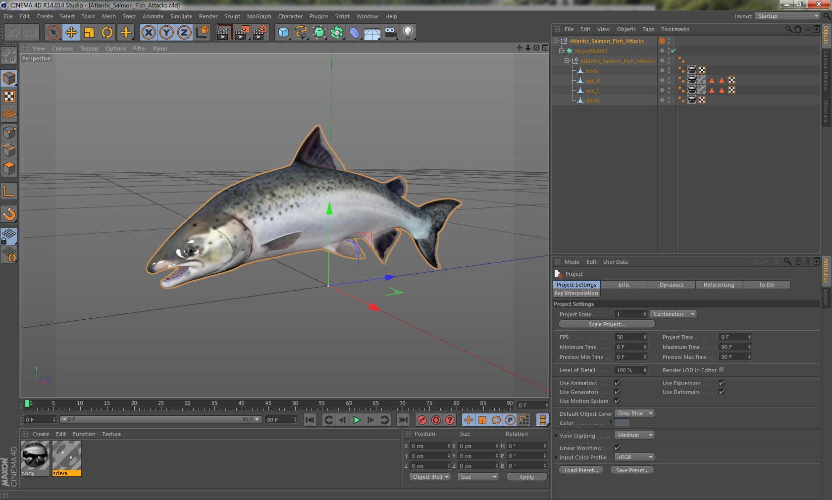The height and width of the screenshot is (500, 832).
Task: Add a light object
Action: 408,33
